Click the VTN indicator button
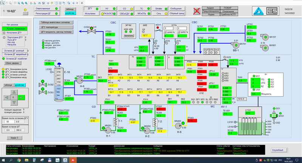 tap(211, 51)
